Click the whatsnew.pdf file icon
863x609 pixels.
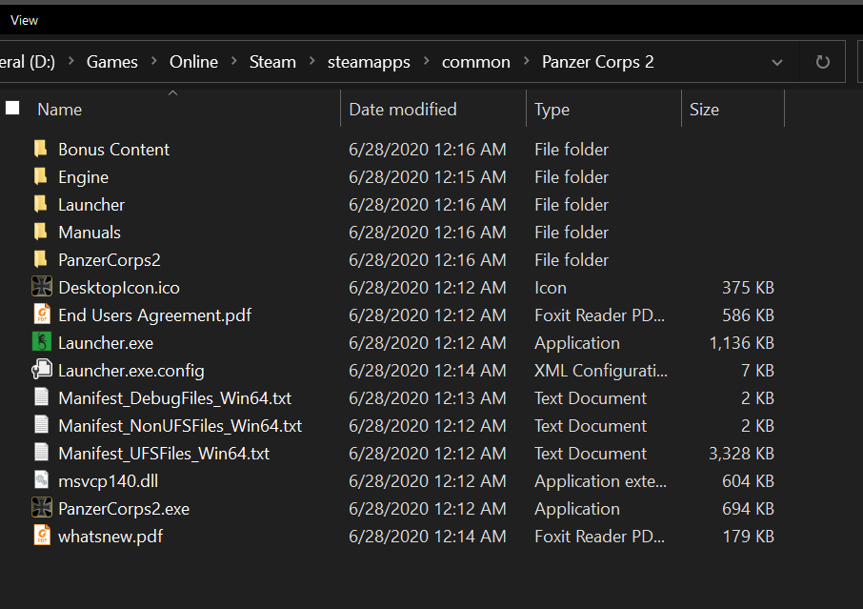tap(42, 536)
